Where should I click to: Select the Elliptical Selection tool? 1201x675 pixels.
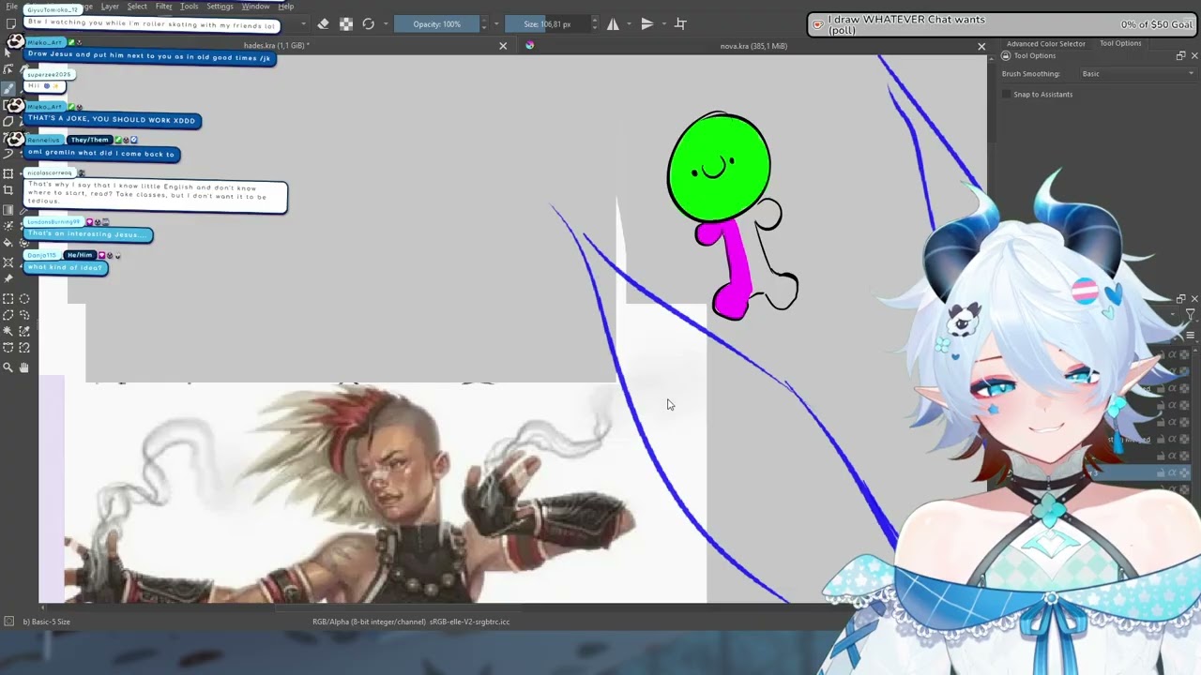pos(24,299)
